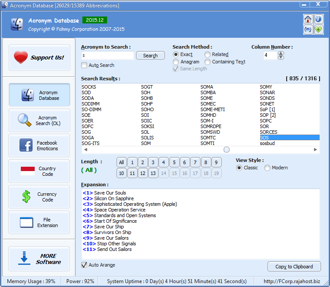Choose the Classic view style
330x287 pixels.
tap(239, 168)
